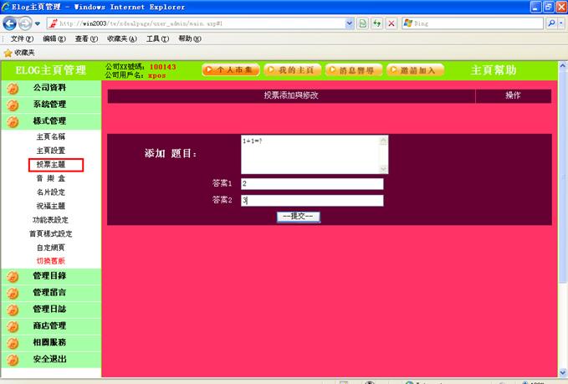Viewport: 568px width, 384px height.
Task: Click the 收藏夹 favorites star icon
Action: point(8,52)
